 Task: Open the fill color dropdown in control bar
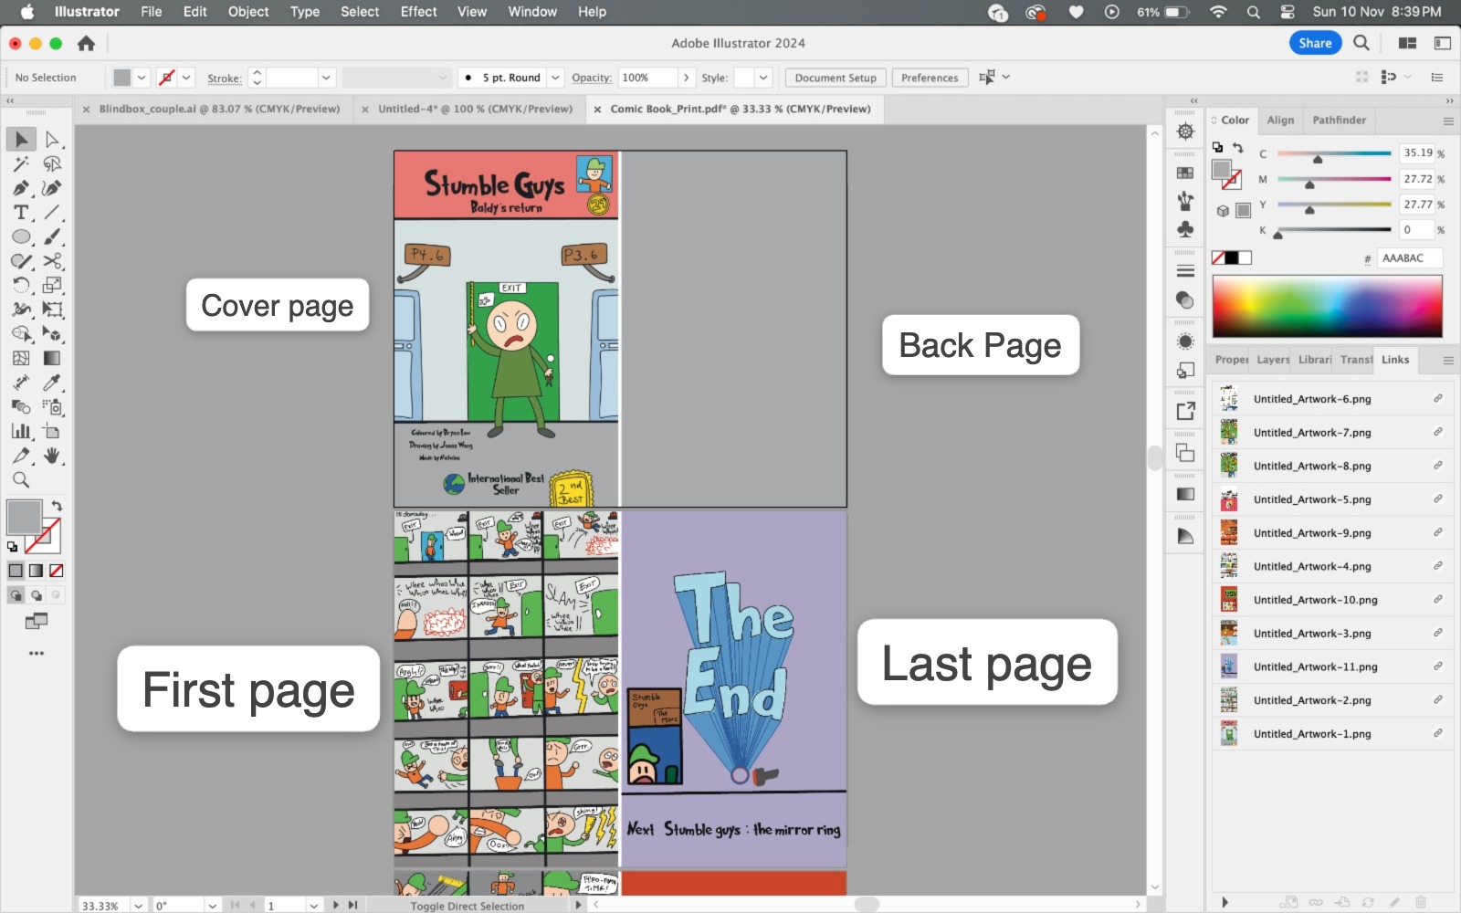pyautogui.click(x=142, y=78)
